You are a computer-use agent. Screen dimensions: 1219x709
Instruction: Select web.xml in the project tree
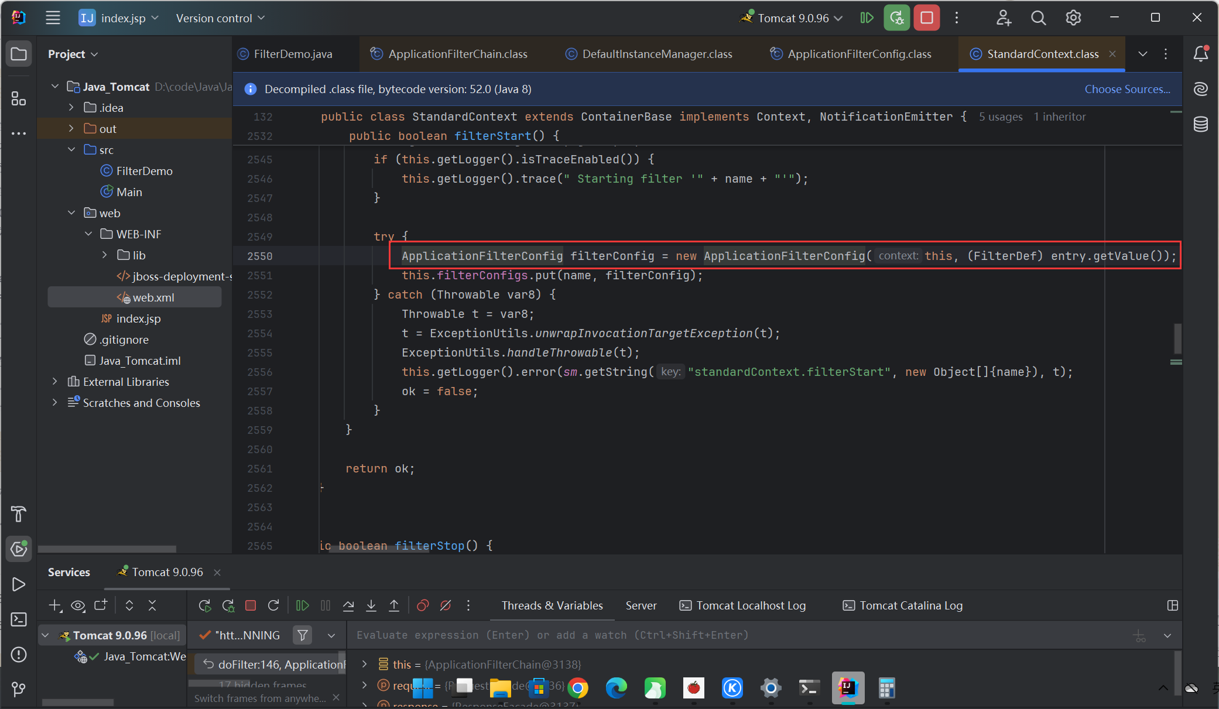pyautogui.click(x=135, y=297)
